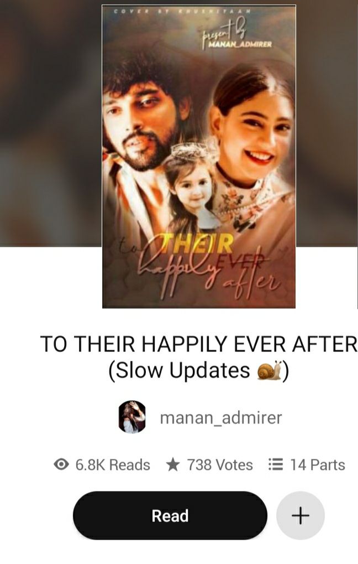
Task: Visit the manan_admirer profile link
Action: (221, 418)
